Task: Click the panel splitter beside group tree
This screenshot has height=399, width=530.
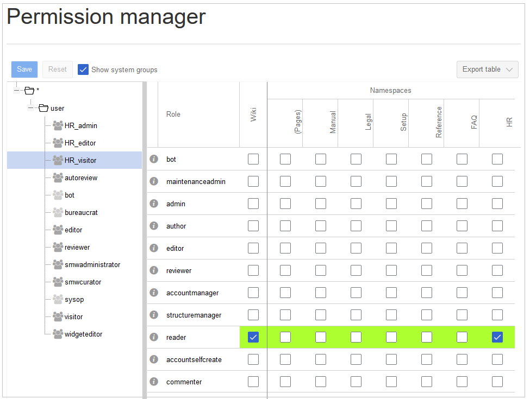Action: [144, 239]
